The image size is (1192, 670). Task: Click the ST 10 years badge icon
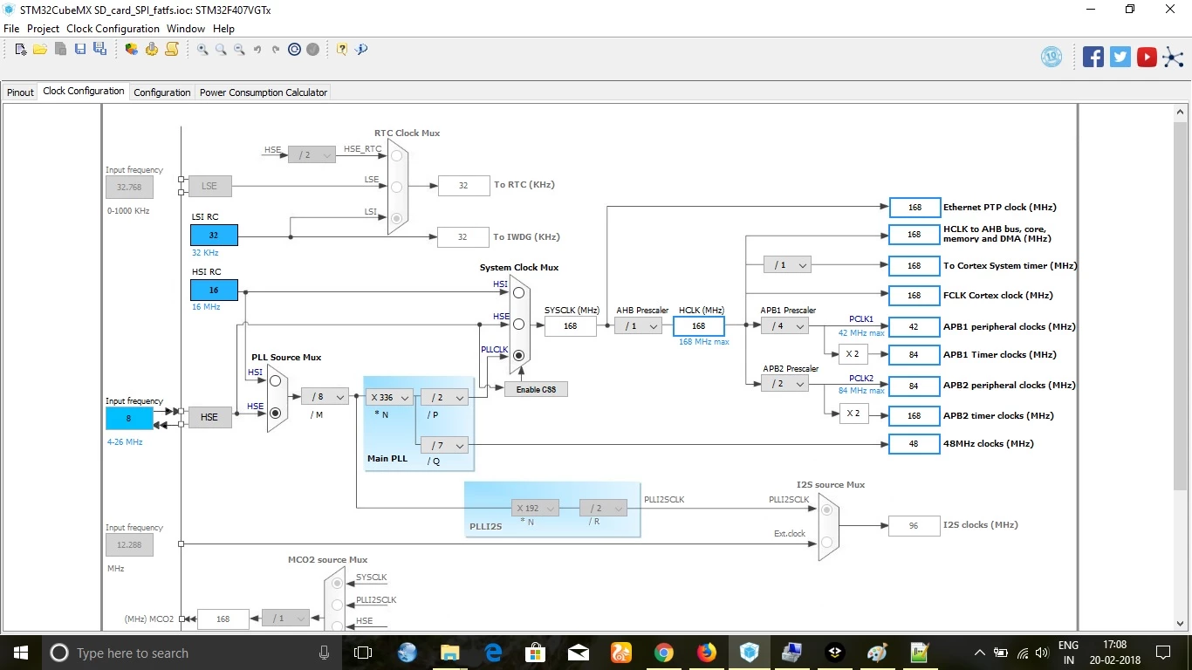tap(1052, 57)
